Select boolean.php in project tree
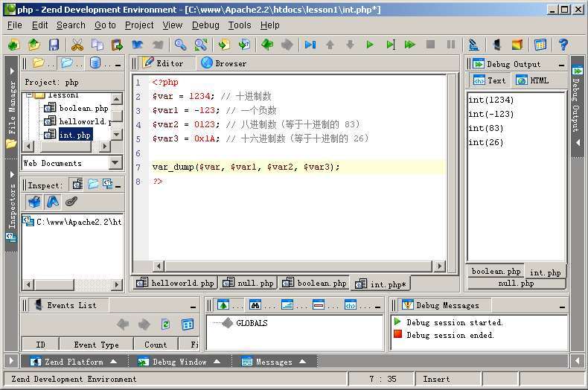Screen dimensions: 588x390 tap(77, 109)
